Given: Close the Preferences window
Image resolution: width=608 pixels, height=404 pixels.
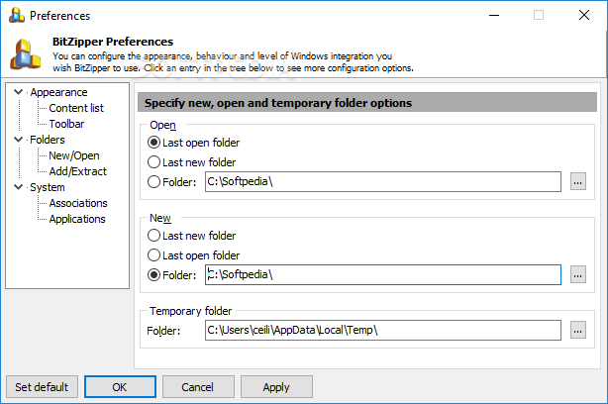Looking at the screenshot, I should tap(584, 15).
